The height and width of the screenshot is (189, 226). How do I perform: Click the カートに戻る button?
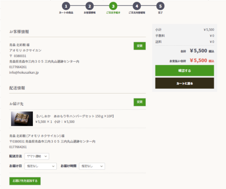(184, 83)
